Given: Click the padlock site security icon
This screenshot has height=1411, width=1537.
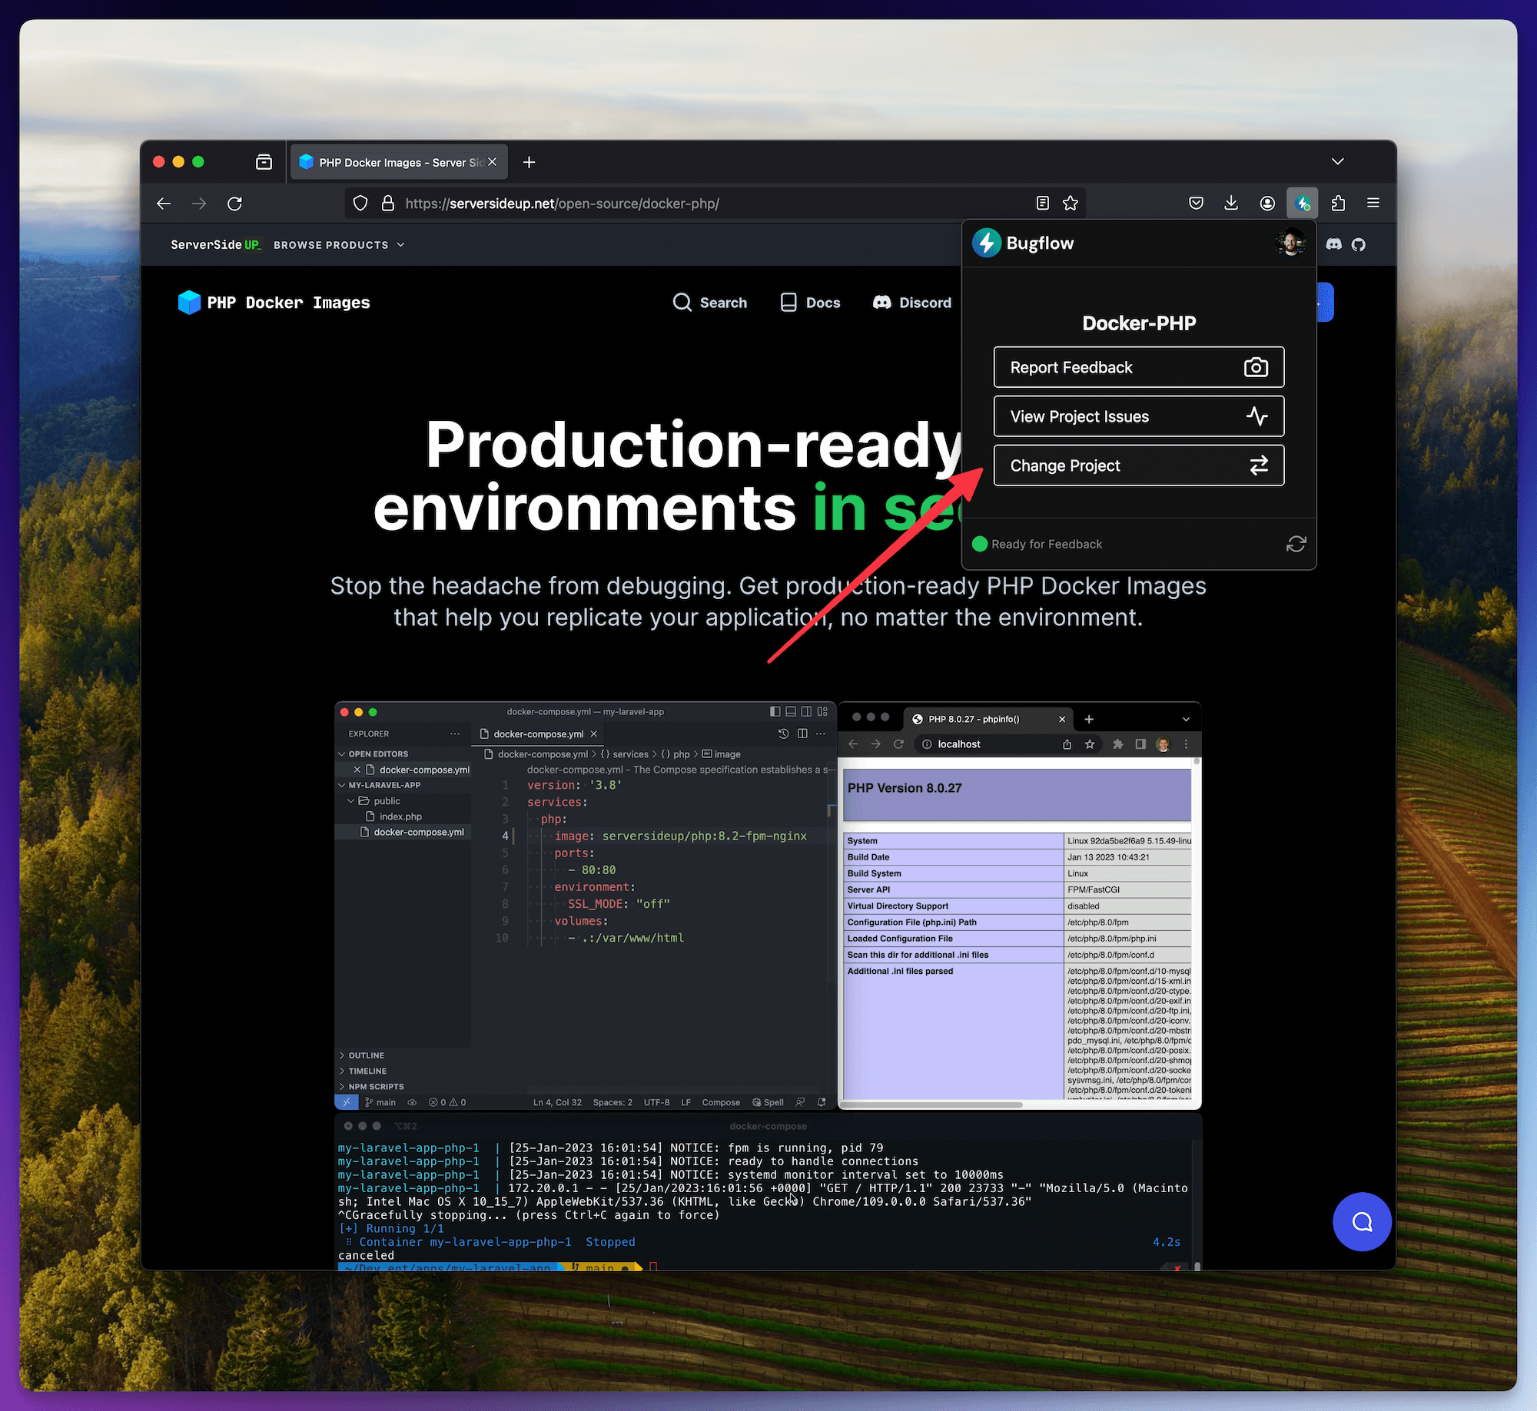Looking at the screenshot, I should 387,204.
